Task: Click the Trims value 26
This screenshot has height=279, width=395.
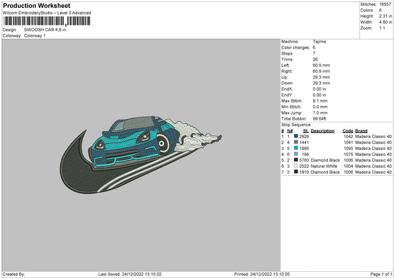Action: coord(315,59)
